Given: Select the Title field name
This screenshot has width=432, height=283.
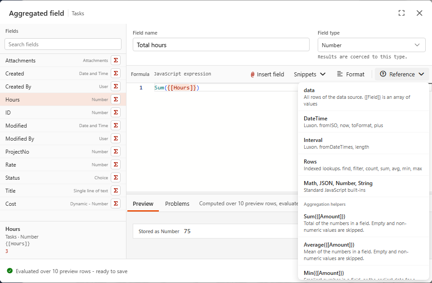Looking at the screenshot, I should pyautogui.click(x=10, y=190).
